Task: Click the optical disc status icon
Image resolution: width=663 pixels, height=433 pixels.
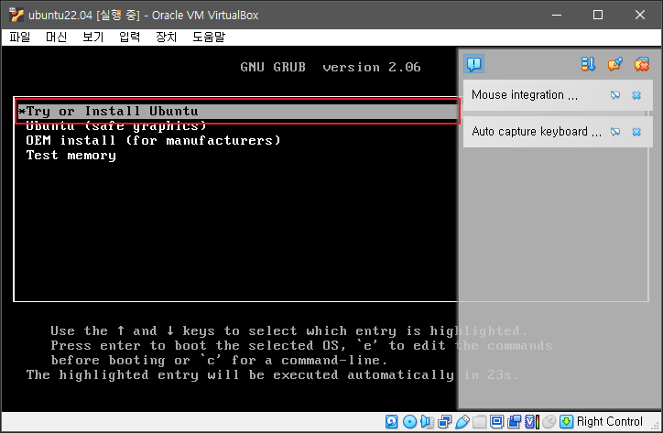Action: tap(409, 422)
